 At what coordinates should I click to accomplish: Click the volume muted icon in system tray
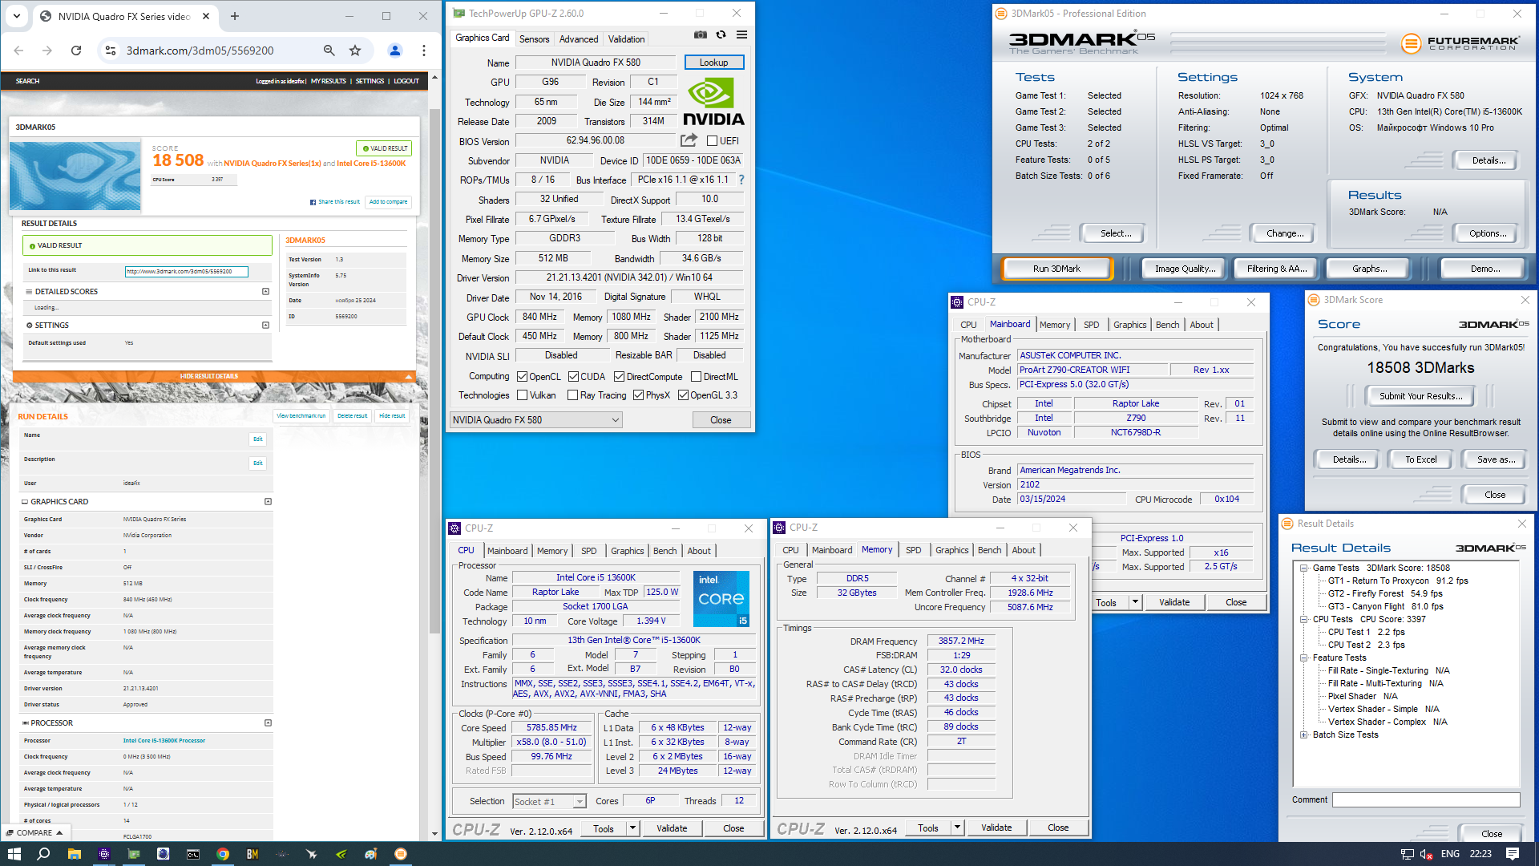pyautogui.click(x=1427, y=854)
